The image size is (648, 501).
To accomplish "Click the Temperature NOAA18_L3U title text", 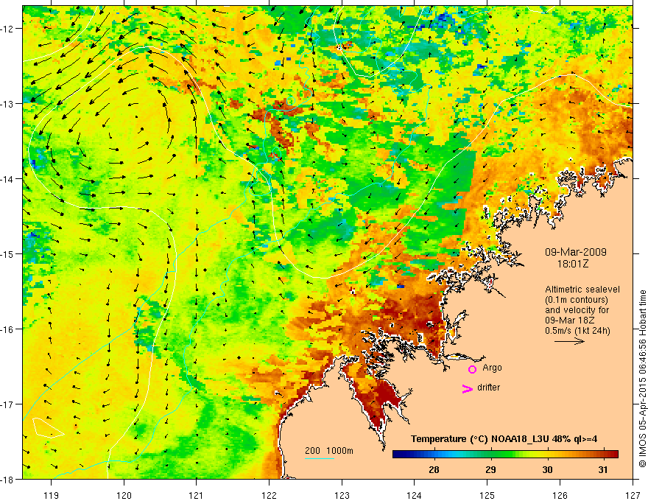I will pyautogui.click(x=504, y=439).
